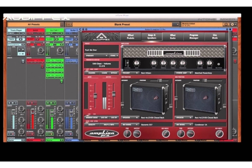Click the right cabinet Mic Angle knob
The width and height of the screenshot is (252, 168).
[x=219, y=134]
